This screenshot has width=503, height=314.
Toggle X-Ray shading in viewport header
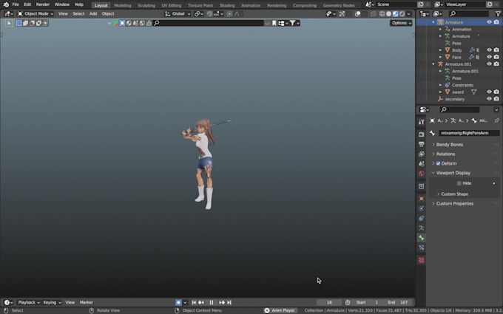(373, 14)
